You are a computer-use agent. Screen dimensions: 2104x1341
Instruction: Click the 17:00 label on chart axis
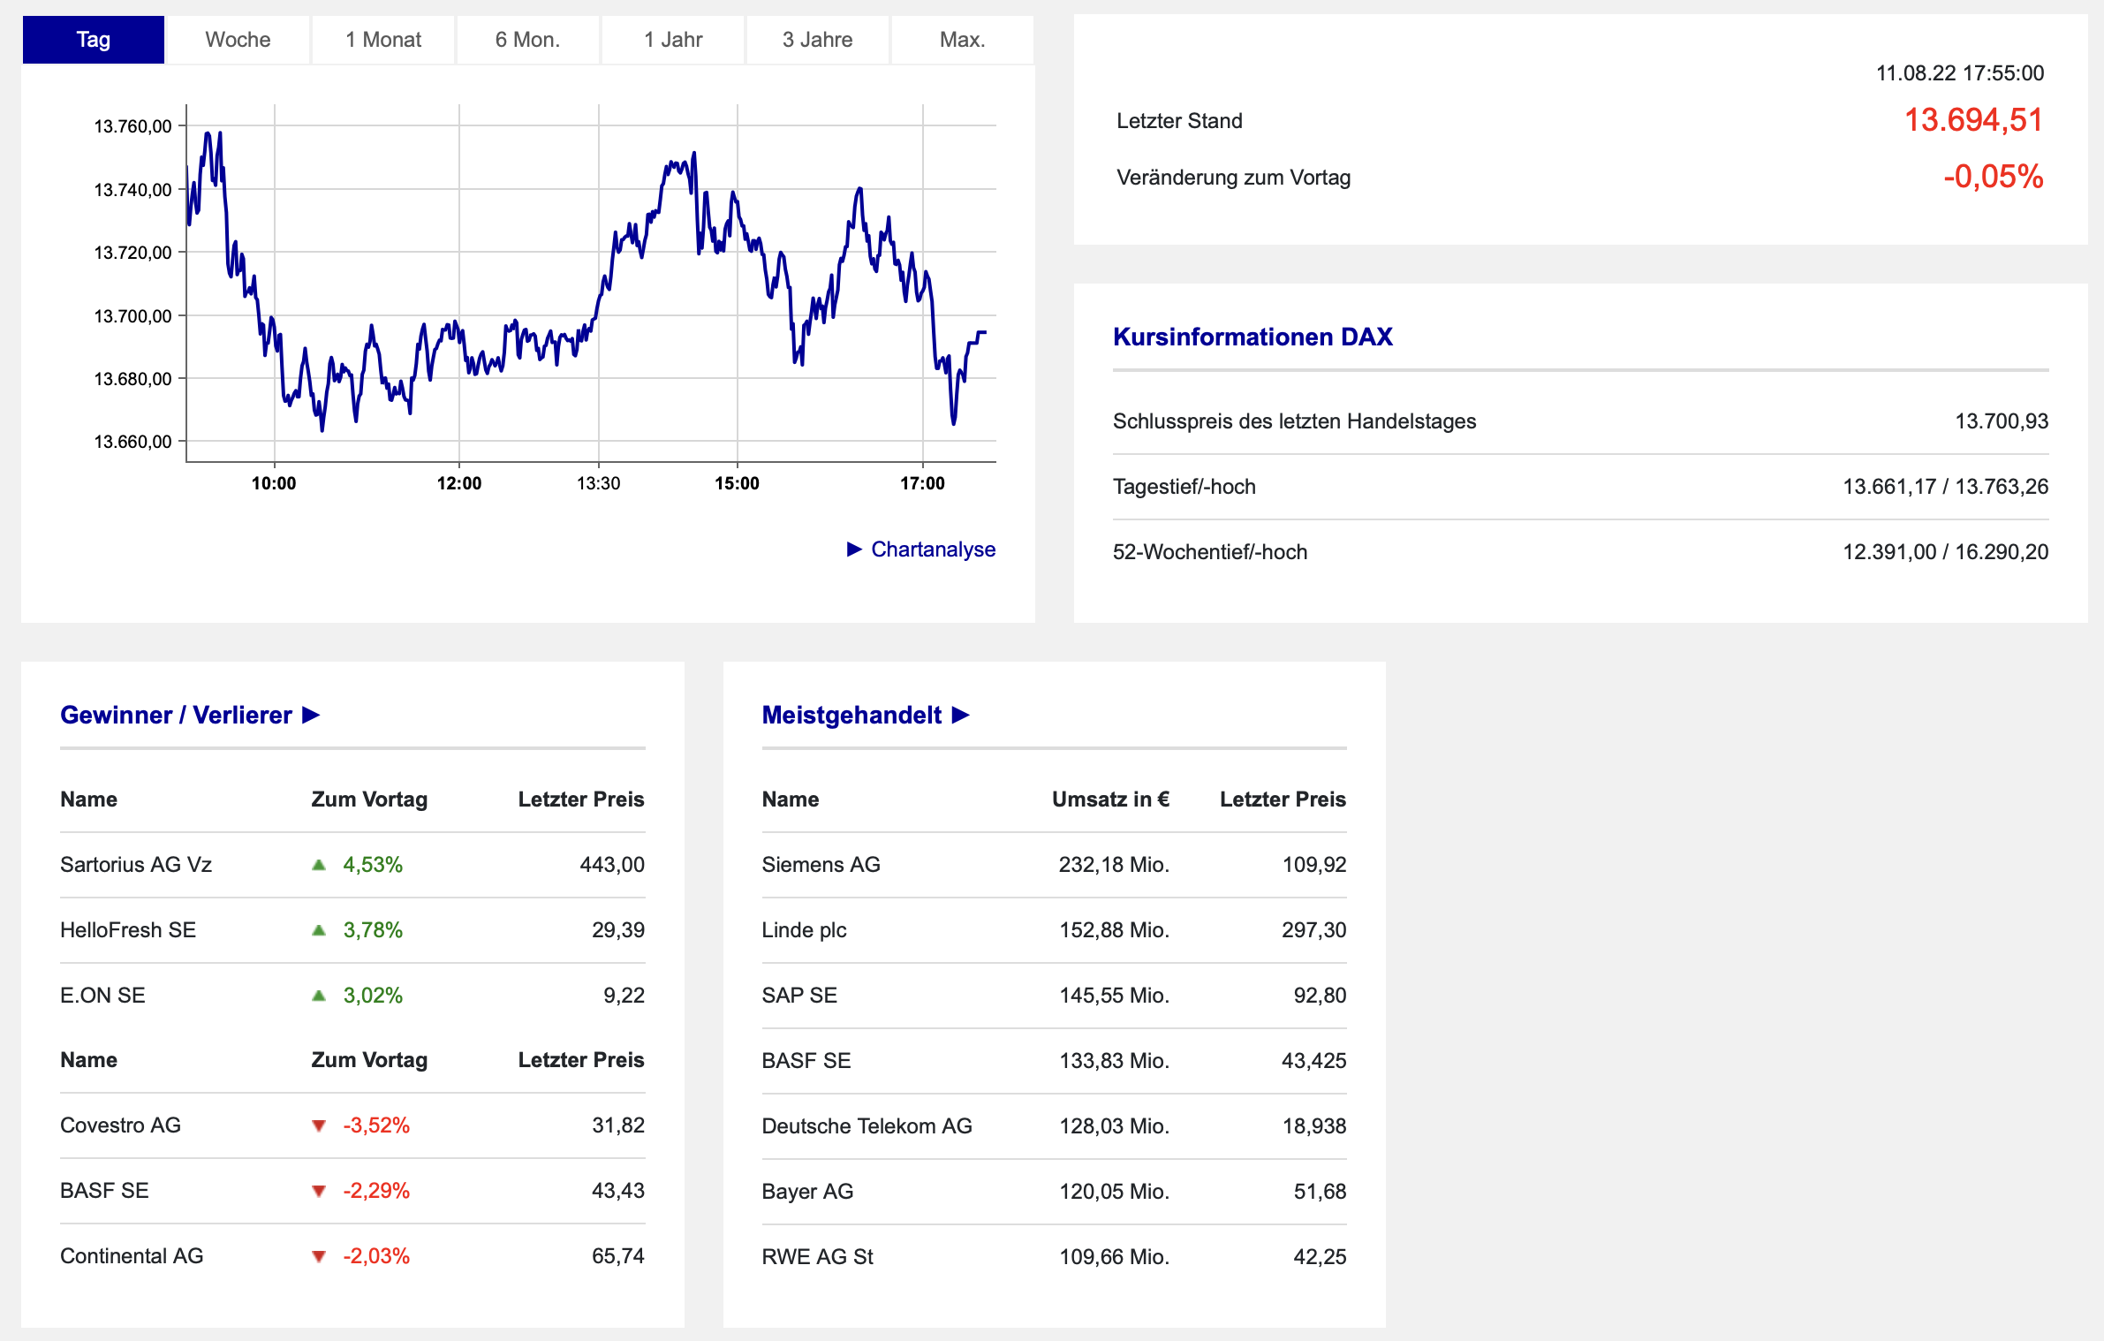tap(922, 483)
